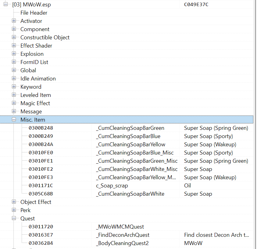Screen dimensions: 257x249
Task: Select the Keyword label
Action: point(31,87)
